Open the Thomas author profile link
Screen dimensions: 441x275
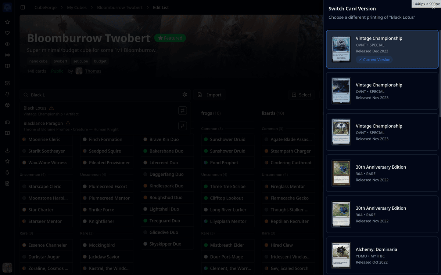click(x=93, y=71)
